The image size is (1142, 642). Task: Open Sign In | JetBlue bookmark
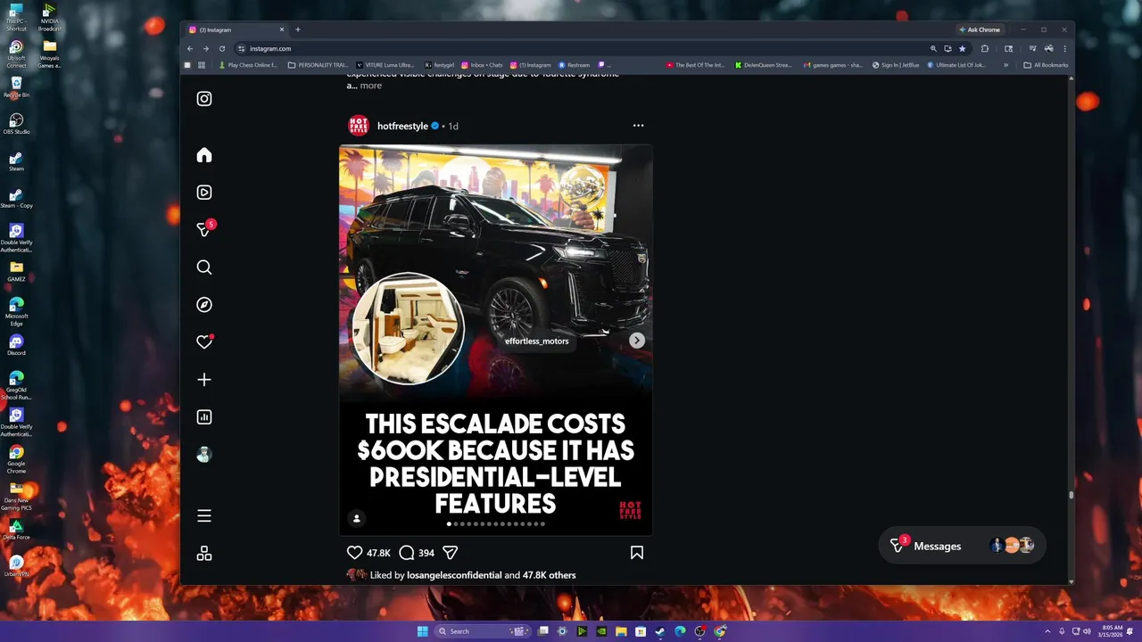click(x=896, y=65)
